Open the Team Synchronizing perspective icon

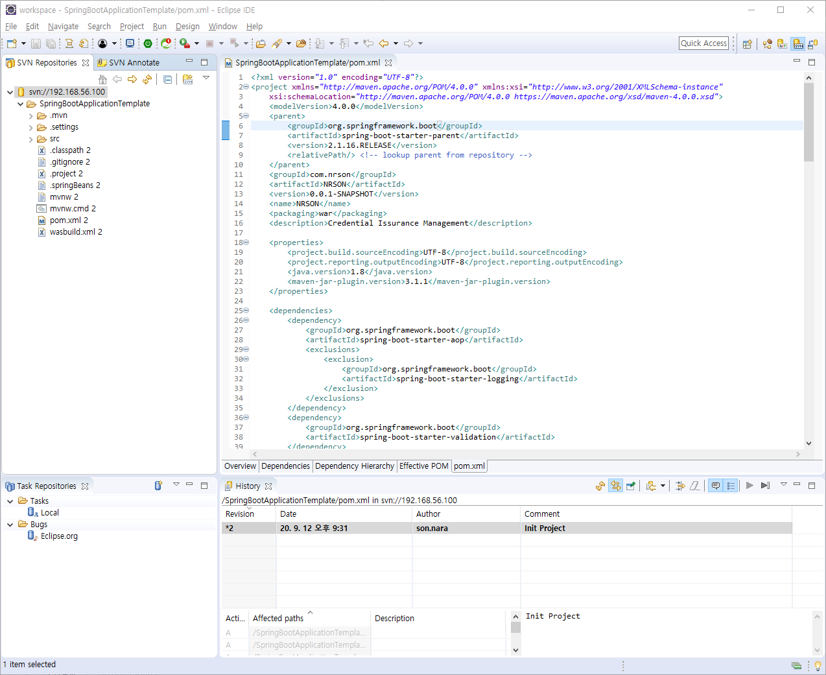[x=813, y=44]
